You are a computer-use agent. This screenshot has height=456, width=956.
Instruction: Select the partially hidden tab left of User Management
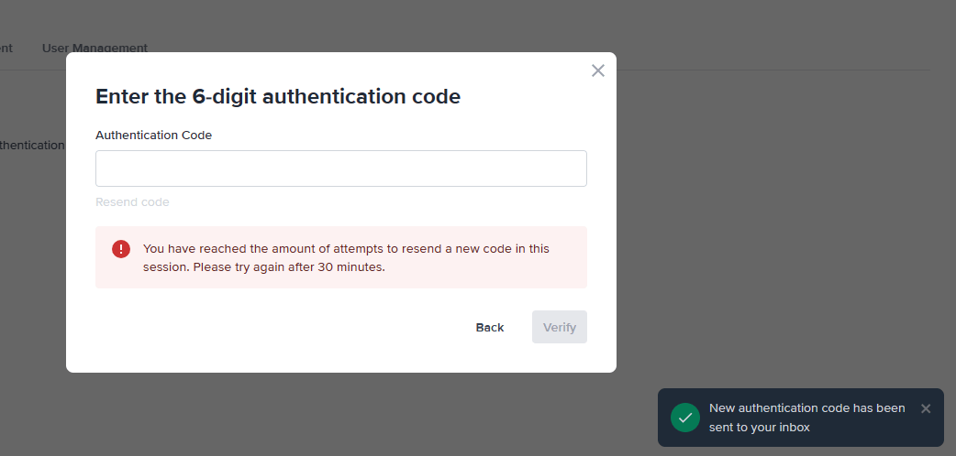tap(6, 48)
